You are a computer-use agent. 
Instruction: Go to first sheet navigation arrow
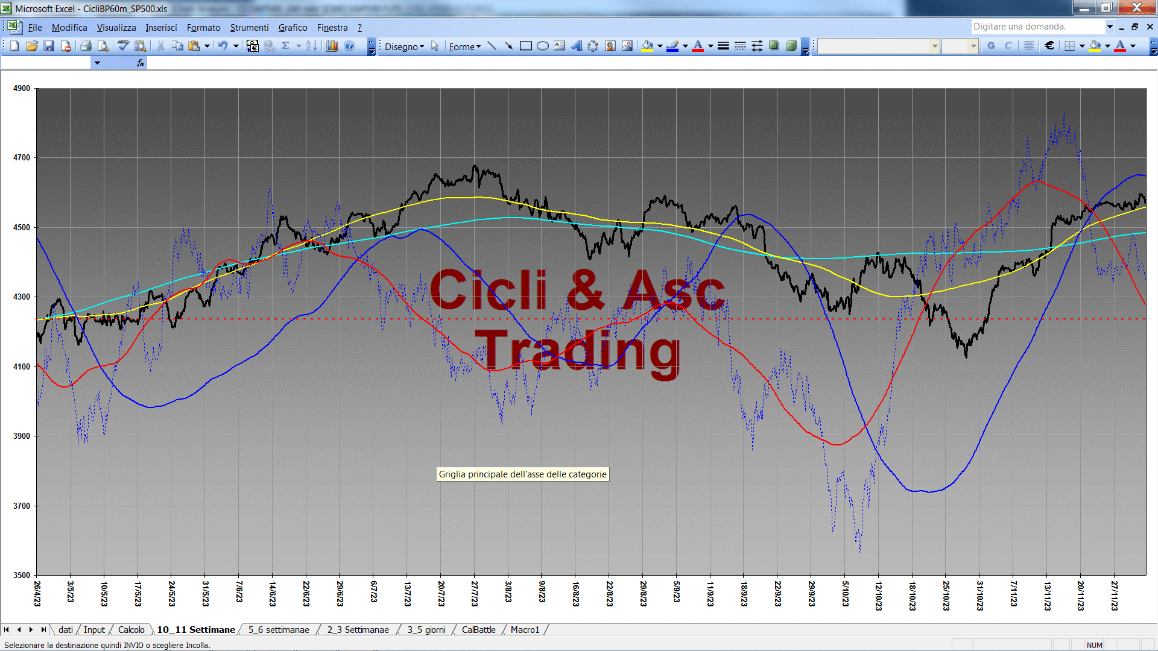coord(7,629)
